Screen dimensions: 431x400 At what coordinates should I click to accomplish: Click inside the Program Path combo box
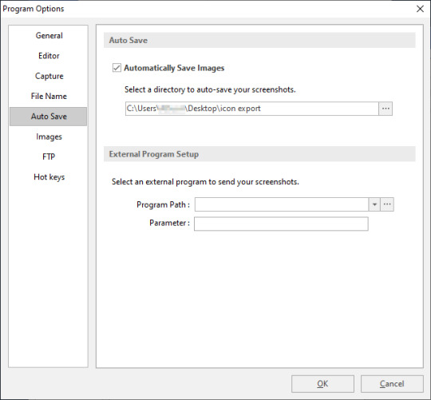coord(282,204)
